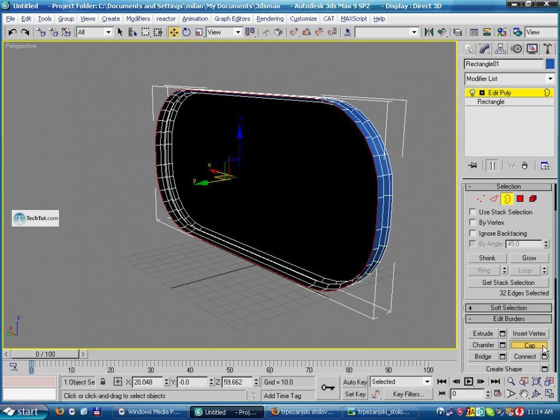Click Get Stack Selection button
The height and width of the screenshot is (420, 560).
tap(508, 283)
